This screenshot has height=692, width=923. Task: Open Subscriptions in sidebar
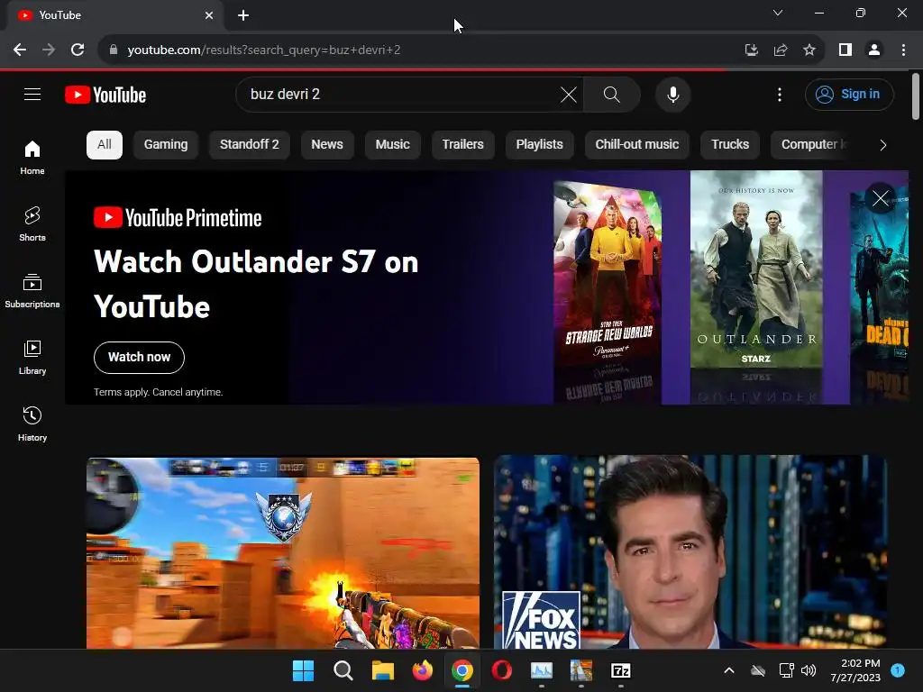click(x=32, y=291)
